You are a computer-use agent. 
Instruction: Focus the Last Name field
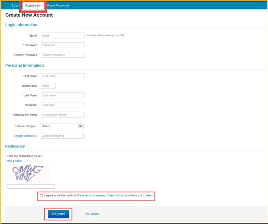(63, 95)
